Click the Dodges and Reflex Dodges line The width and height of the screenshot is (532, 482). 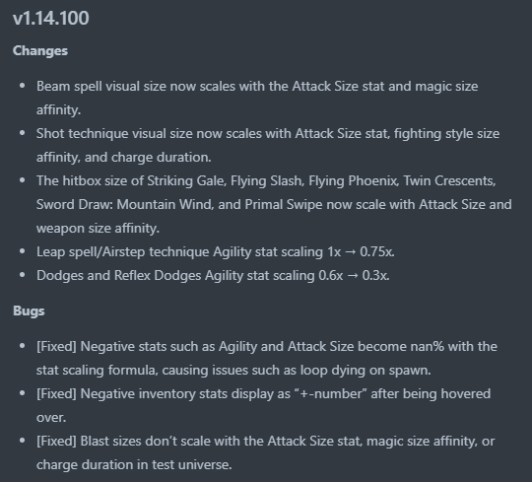click(x=213, y=276)
